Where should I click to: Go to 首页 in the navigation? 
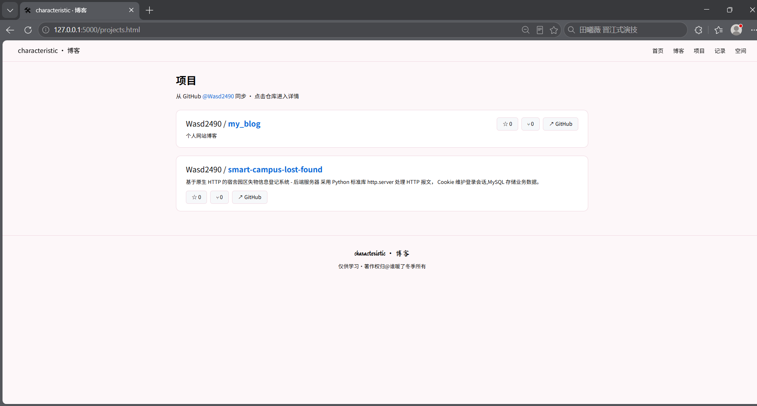tap(658, 51)
